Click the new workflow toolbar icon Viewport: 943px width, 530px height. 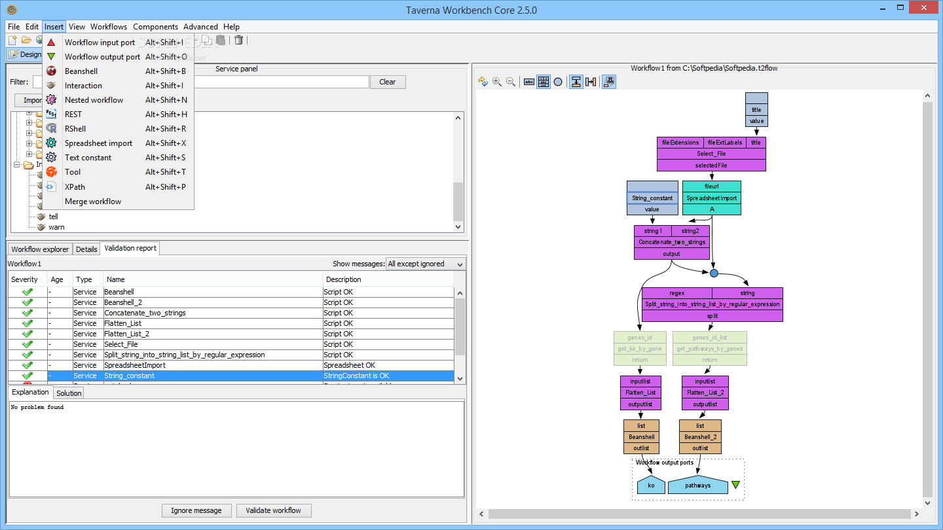coord(12,40)
